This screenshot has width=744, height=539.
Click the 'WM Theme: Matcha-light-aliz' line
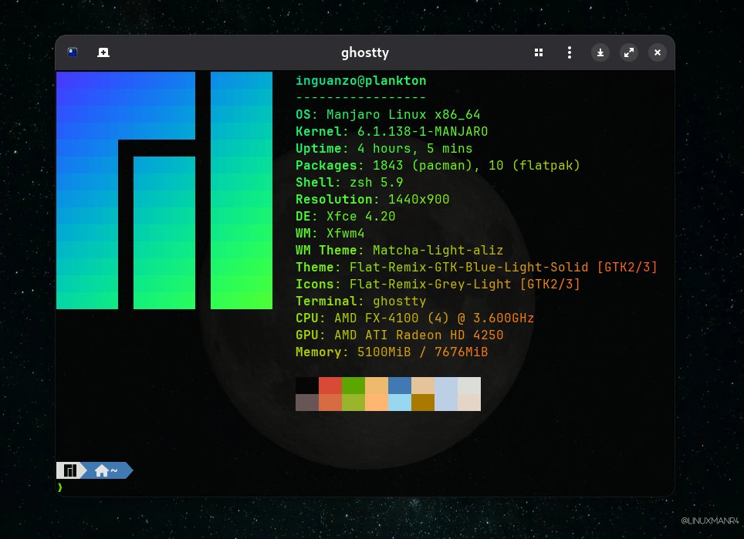click(x=399, y=251)
